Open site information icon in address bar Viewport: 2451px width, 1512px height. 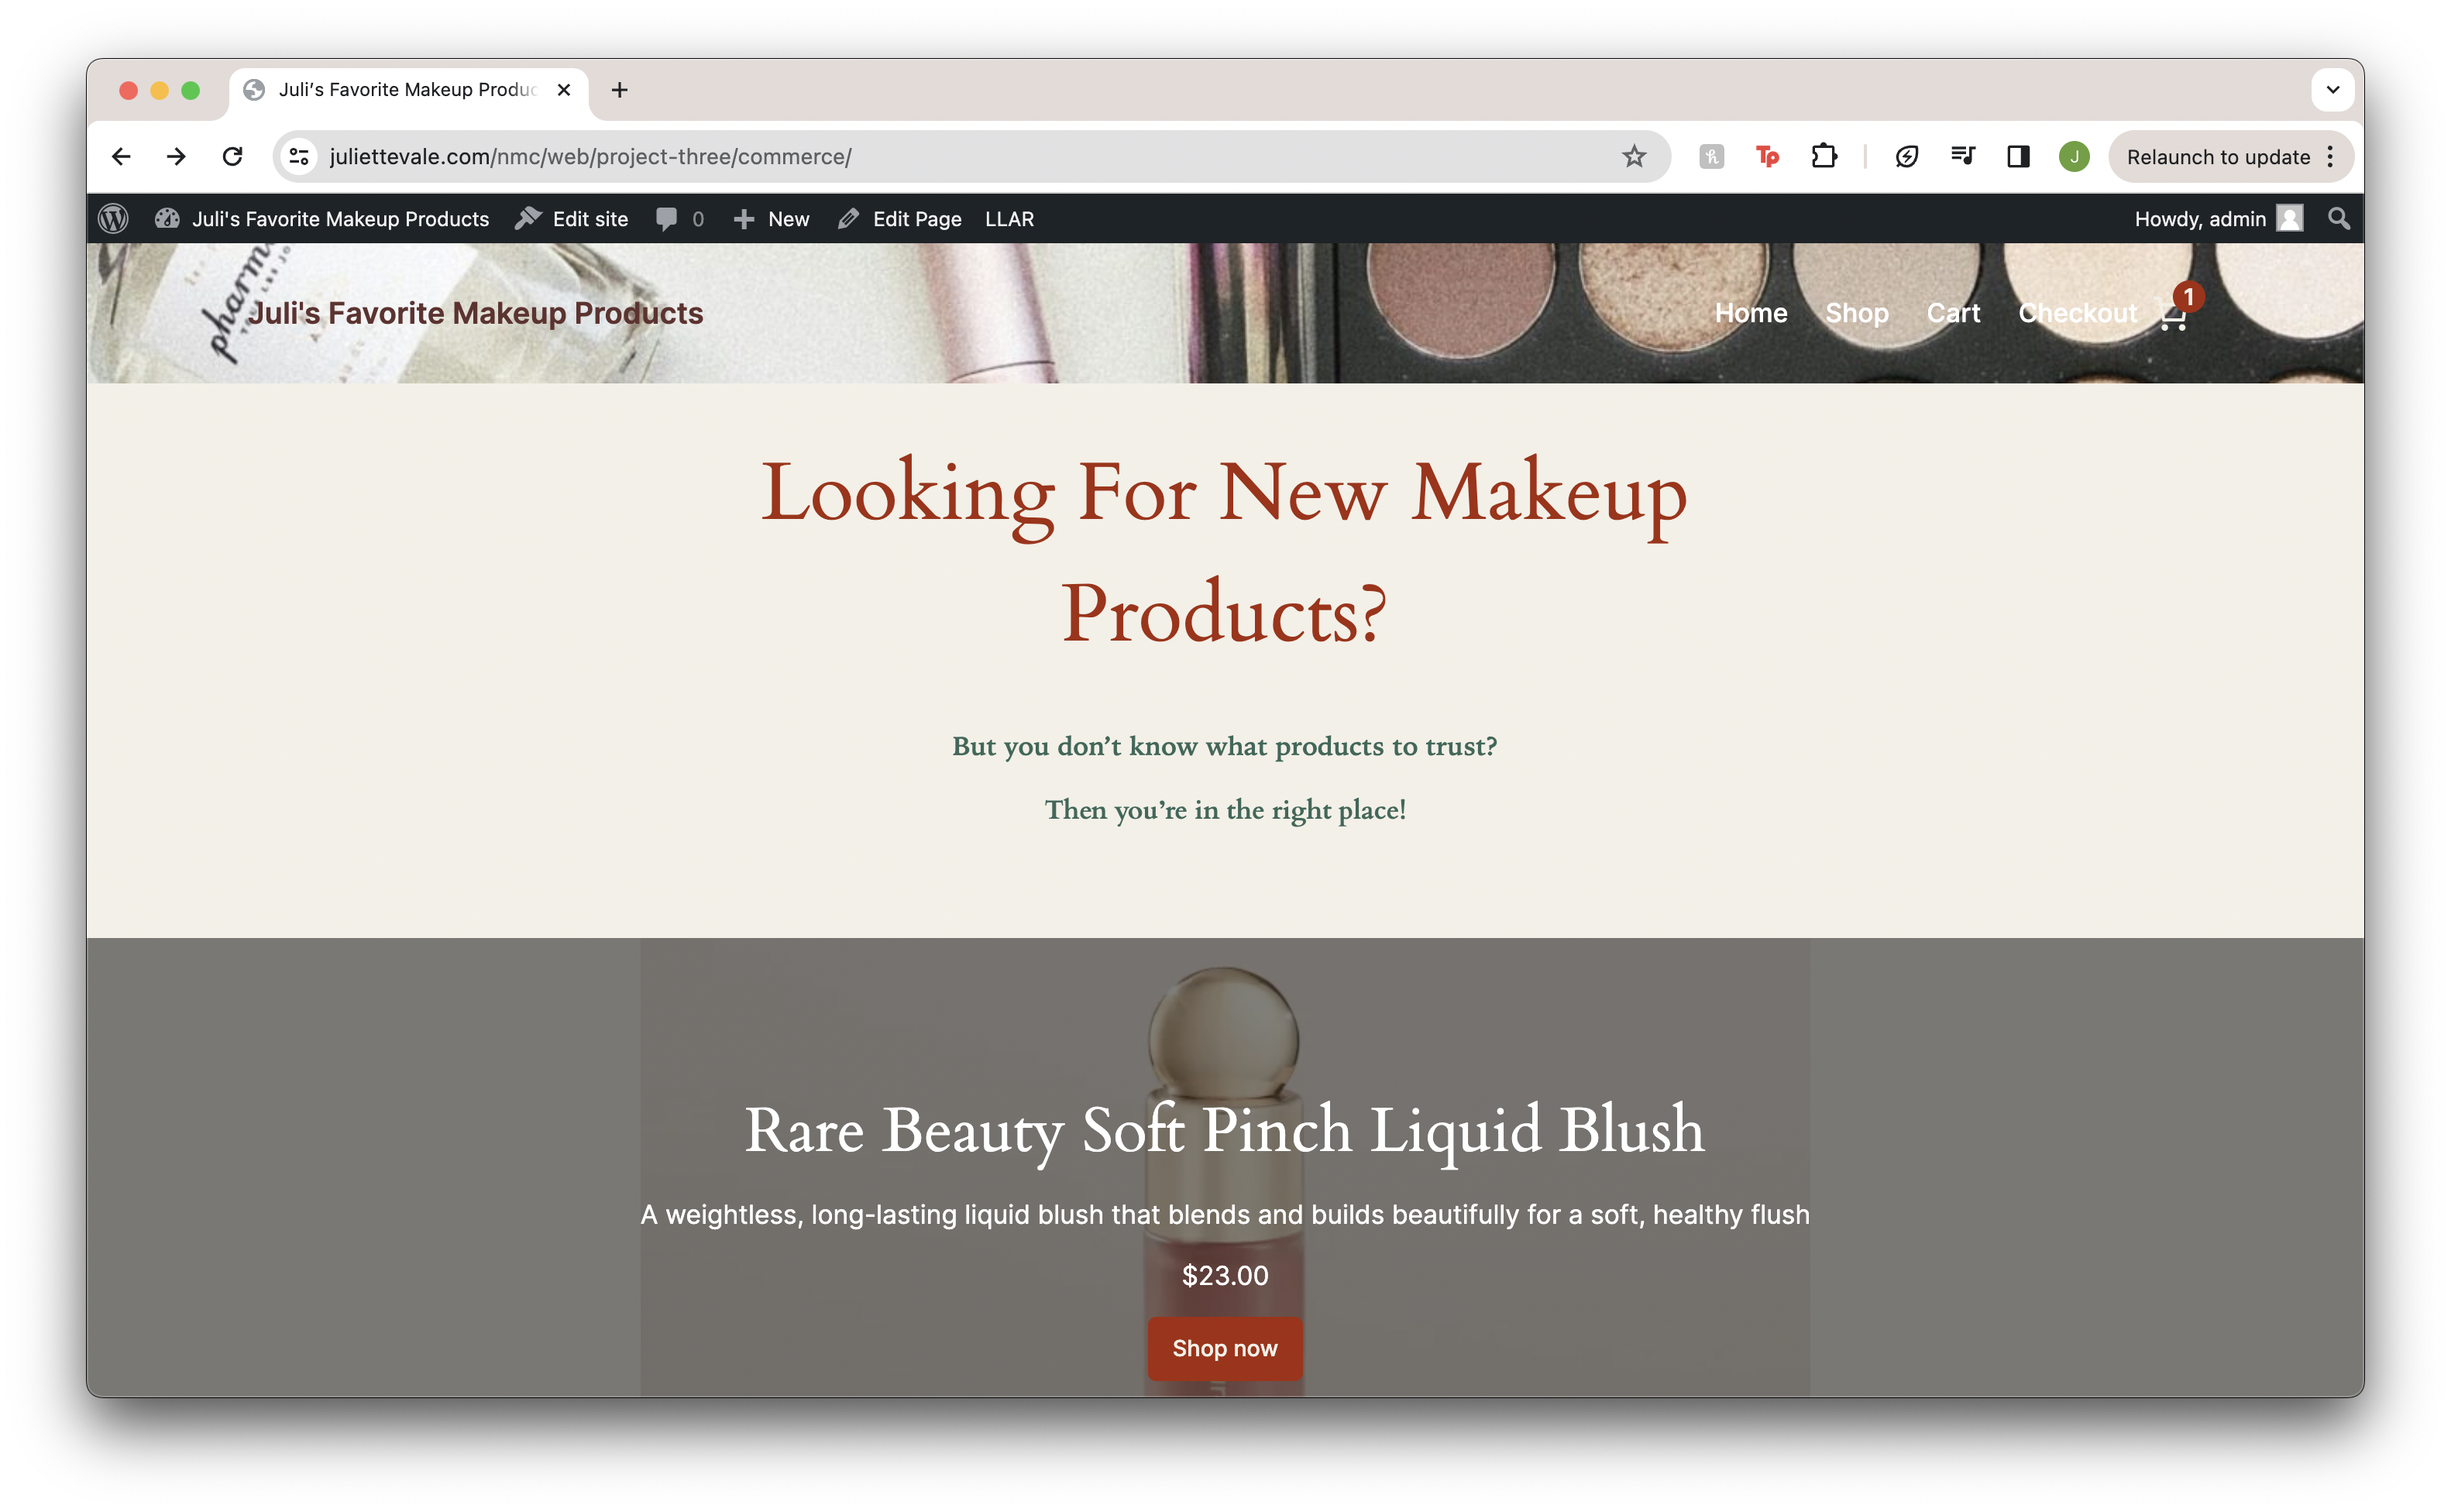pyautogui.click(x=299, y=156)
